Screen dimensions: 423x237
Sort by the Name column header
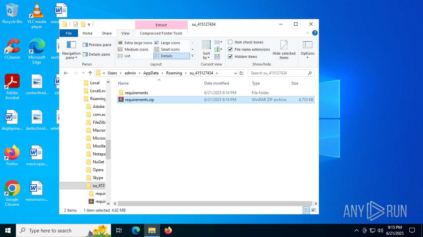pyautogui.click(x=159, y=83)
